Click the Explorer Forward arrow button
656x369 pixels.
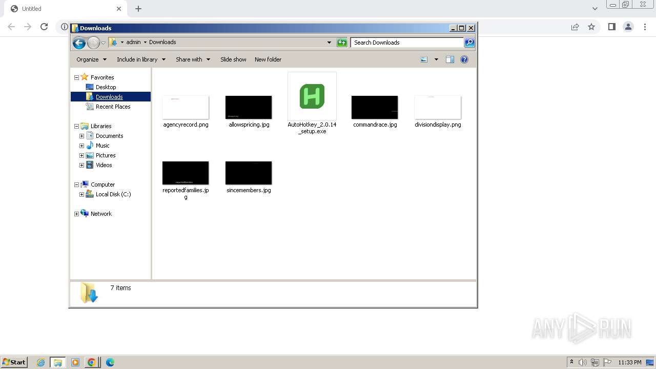click(93, 43)
